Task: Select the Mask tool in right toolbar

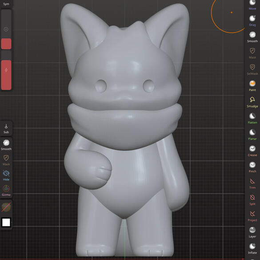Action: click(x=252, y=53)
